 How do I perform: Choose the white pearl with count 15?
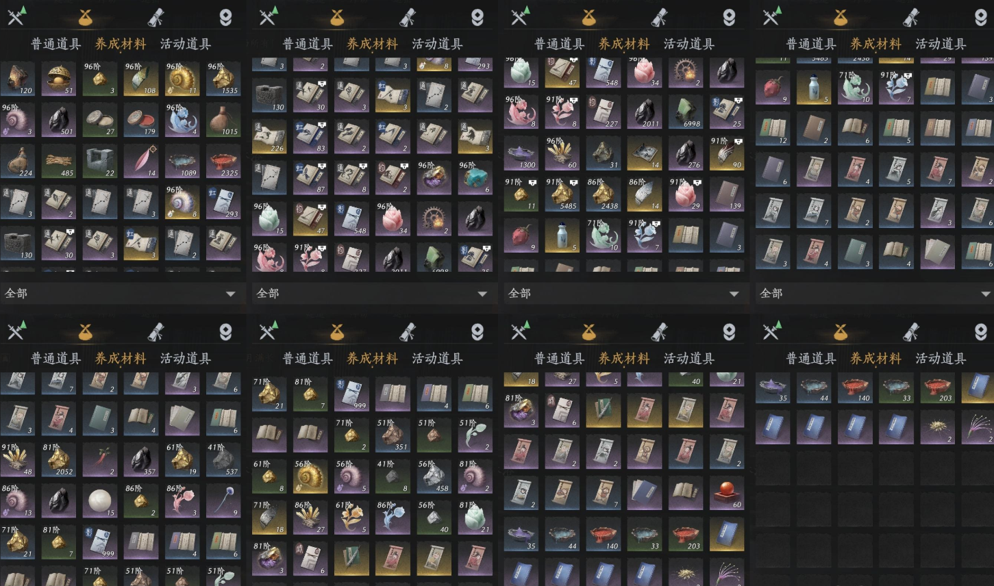100,501
